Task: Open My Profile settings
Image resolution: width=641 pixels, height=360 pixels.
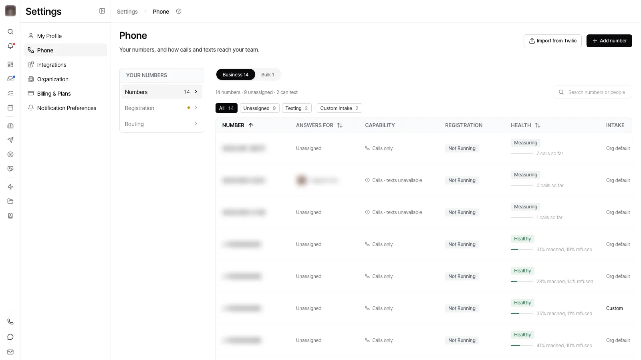Action: [x=65, y=36]
